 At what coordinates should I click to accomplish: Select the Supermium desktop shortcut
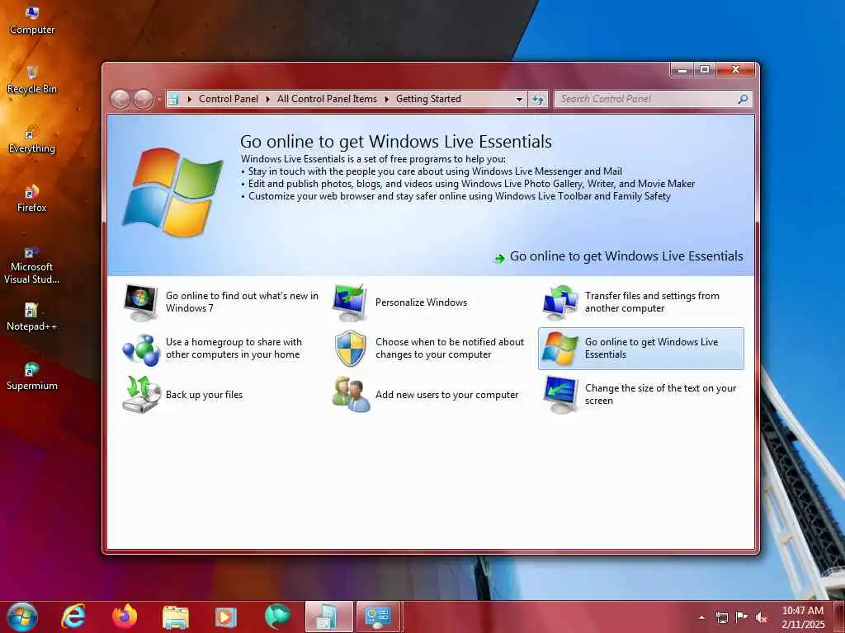pyautogui.click(x=32, y=377)
